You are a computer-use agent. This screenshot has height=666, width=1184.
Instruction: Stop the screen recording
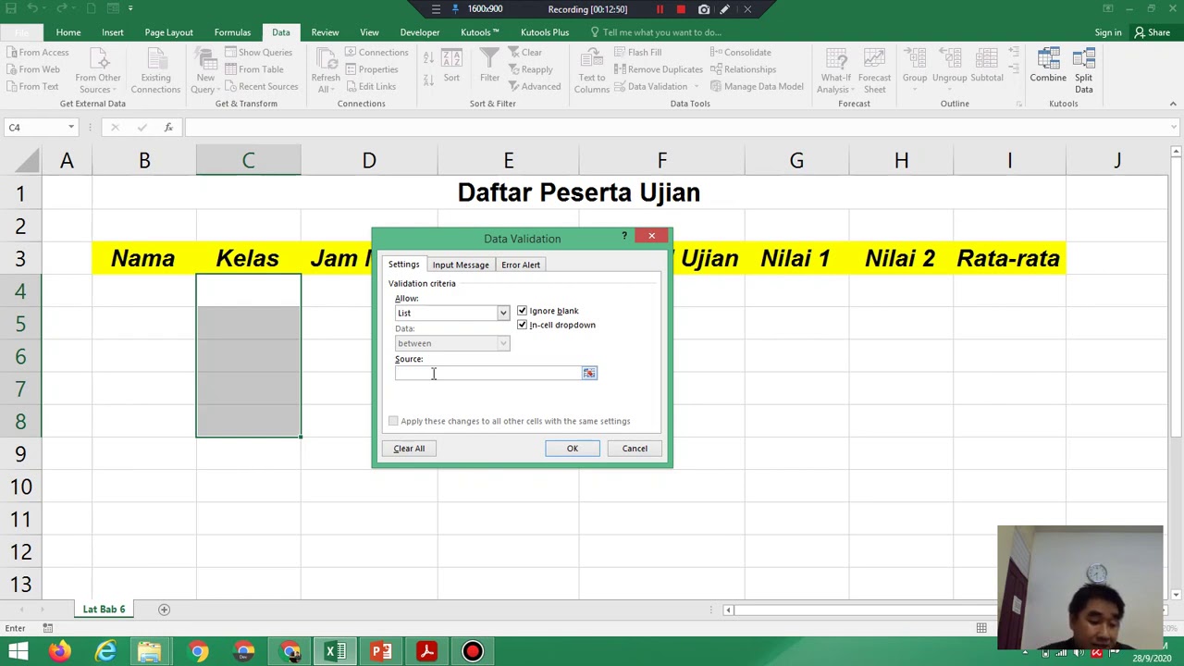[681, 9]
